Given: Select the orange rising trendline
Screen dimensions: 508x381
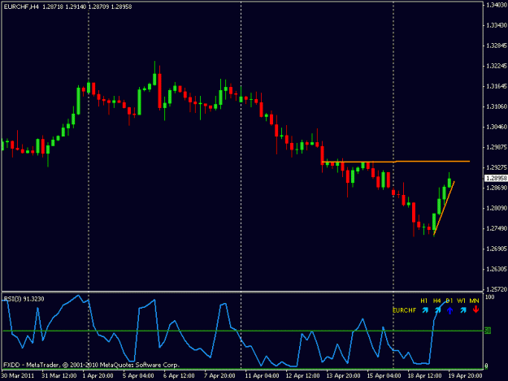Looking at the screenshot, I should tap(444, 209).
